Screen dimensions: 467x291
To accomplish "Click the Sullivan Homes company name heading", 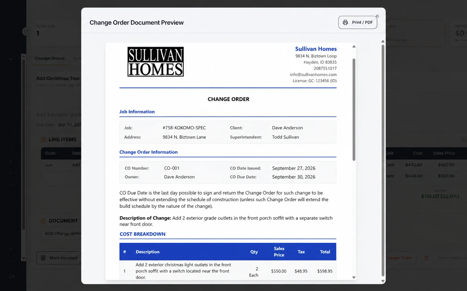I will pyautogui.click(x=316, y=49).
